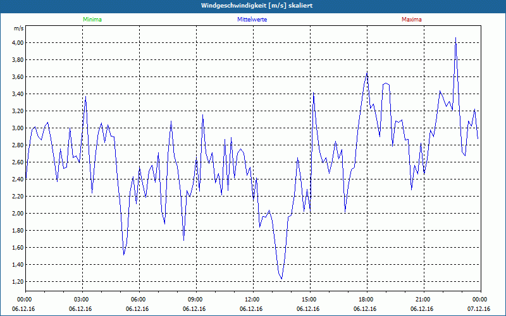Click the 06:00 time axis label

[139, 300]
